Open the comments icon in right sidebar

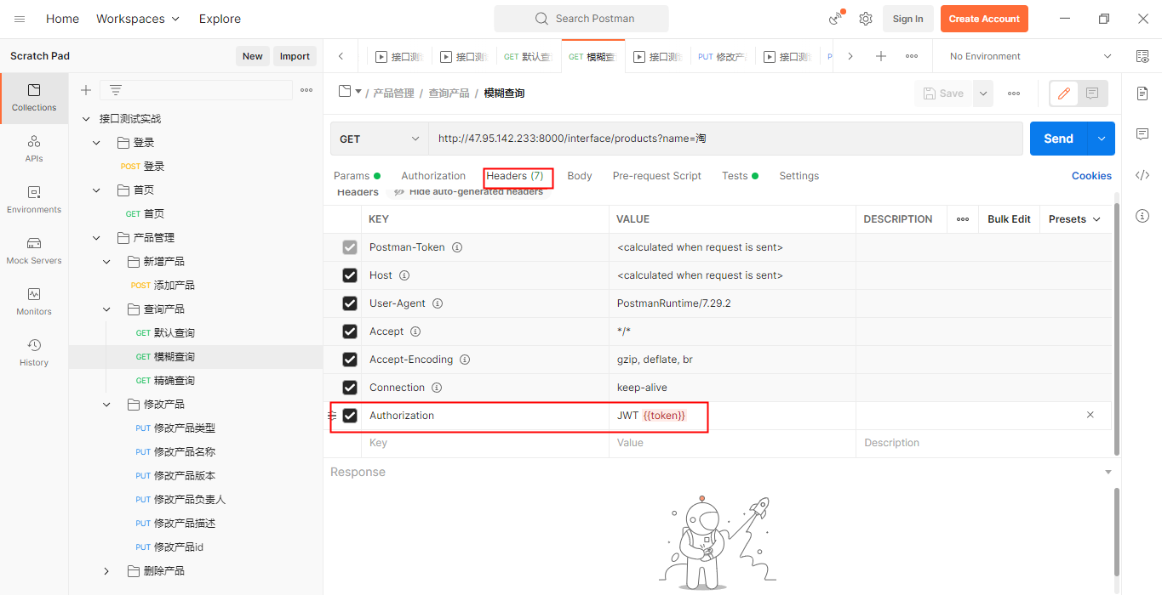tap(1142, 134)
